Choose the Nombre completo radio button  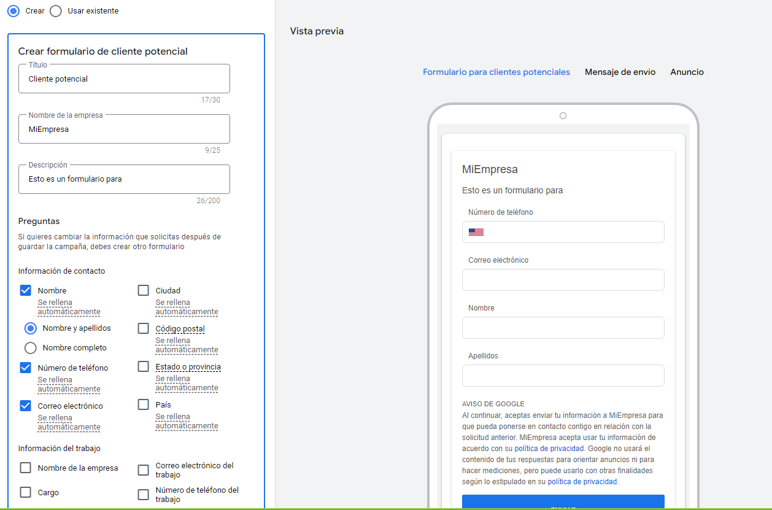[x=31, y=348]
